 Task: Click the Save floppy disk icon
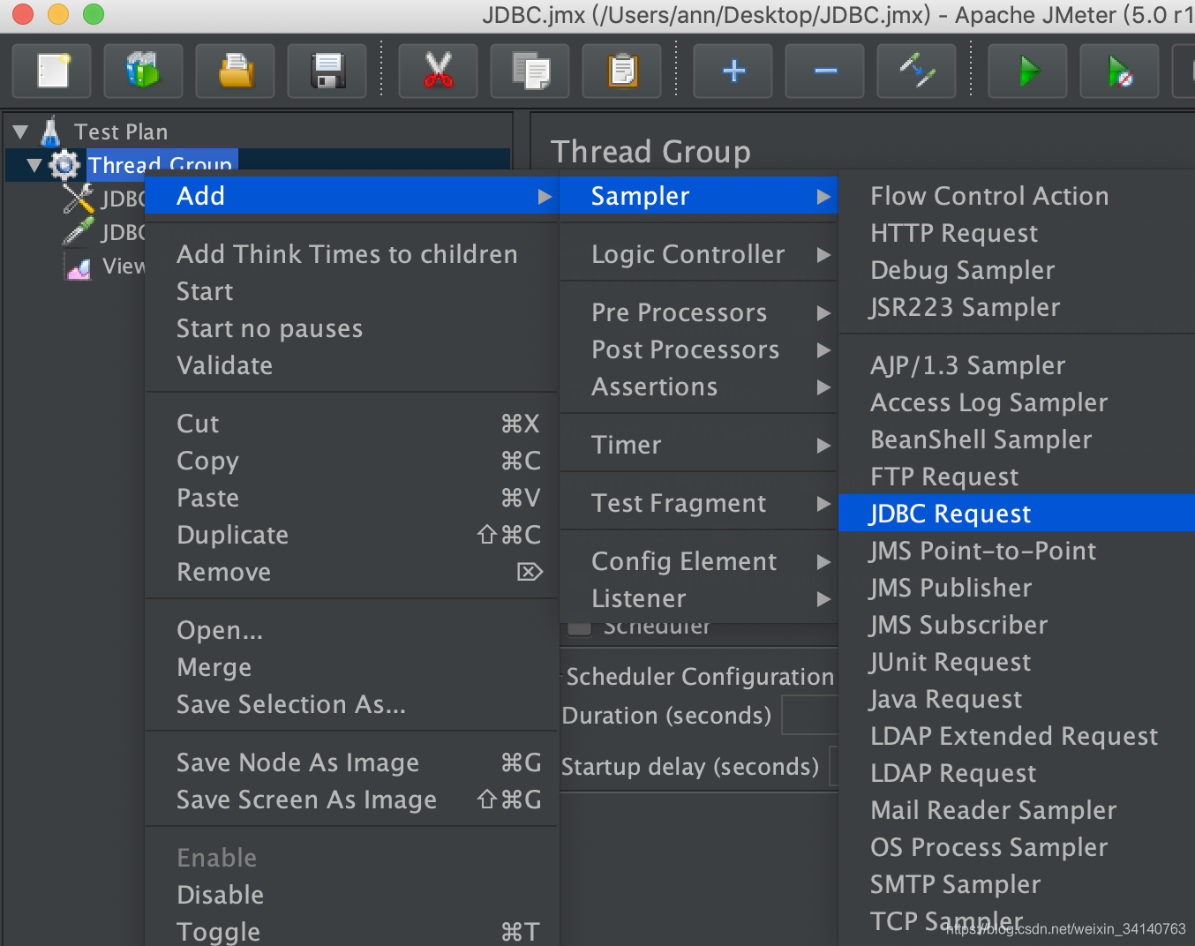coord(327,71)
